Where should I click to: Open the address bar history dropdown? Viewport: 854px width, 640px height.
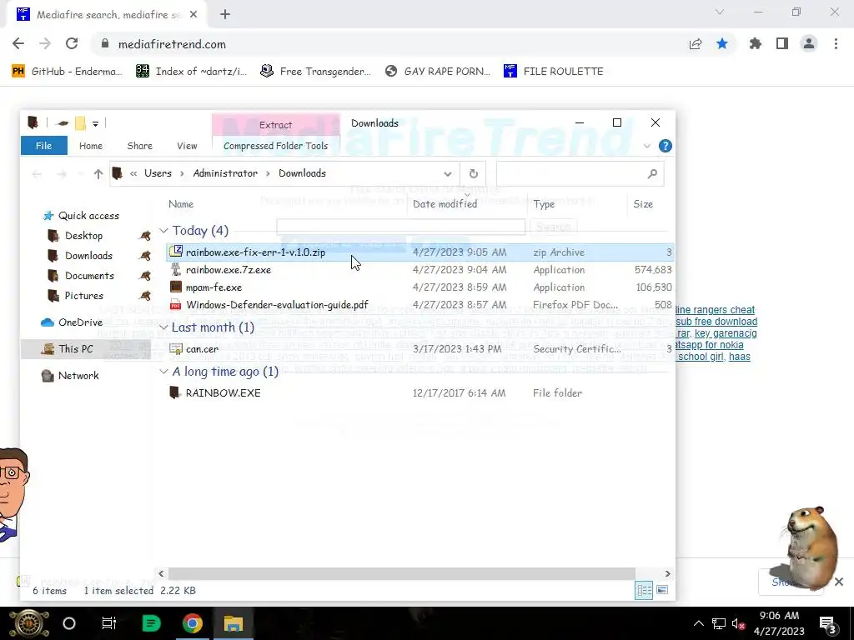tap(448, 173)
